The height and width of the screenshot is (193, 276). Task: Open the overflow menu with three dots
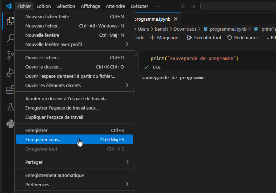(157, 6)
